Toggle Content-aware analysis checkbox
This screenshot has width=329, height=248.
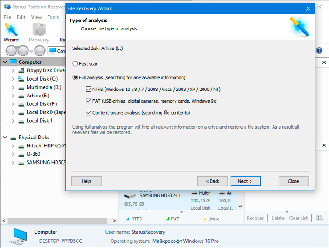coord(89,112)
